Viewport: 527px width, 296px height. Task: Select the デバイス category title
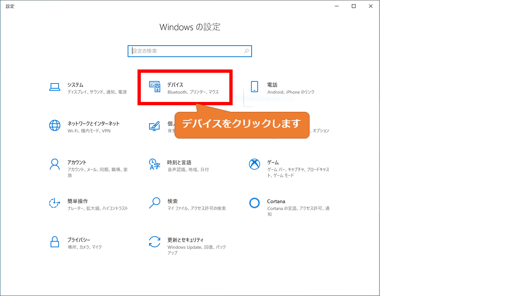coord(175,85)
